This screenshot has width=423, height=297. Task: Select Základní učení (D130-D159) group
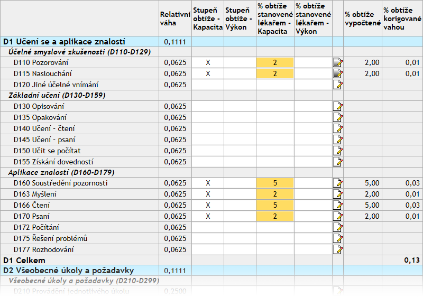(57, 96)
